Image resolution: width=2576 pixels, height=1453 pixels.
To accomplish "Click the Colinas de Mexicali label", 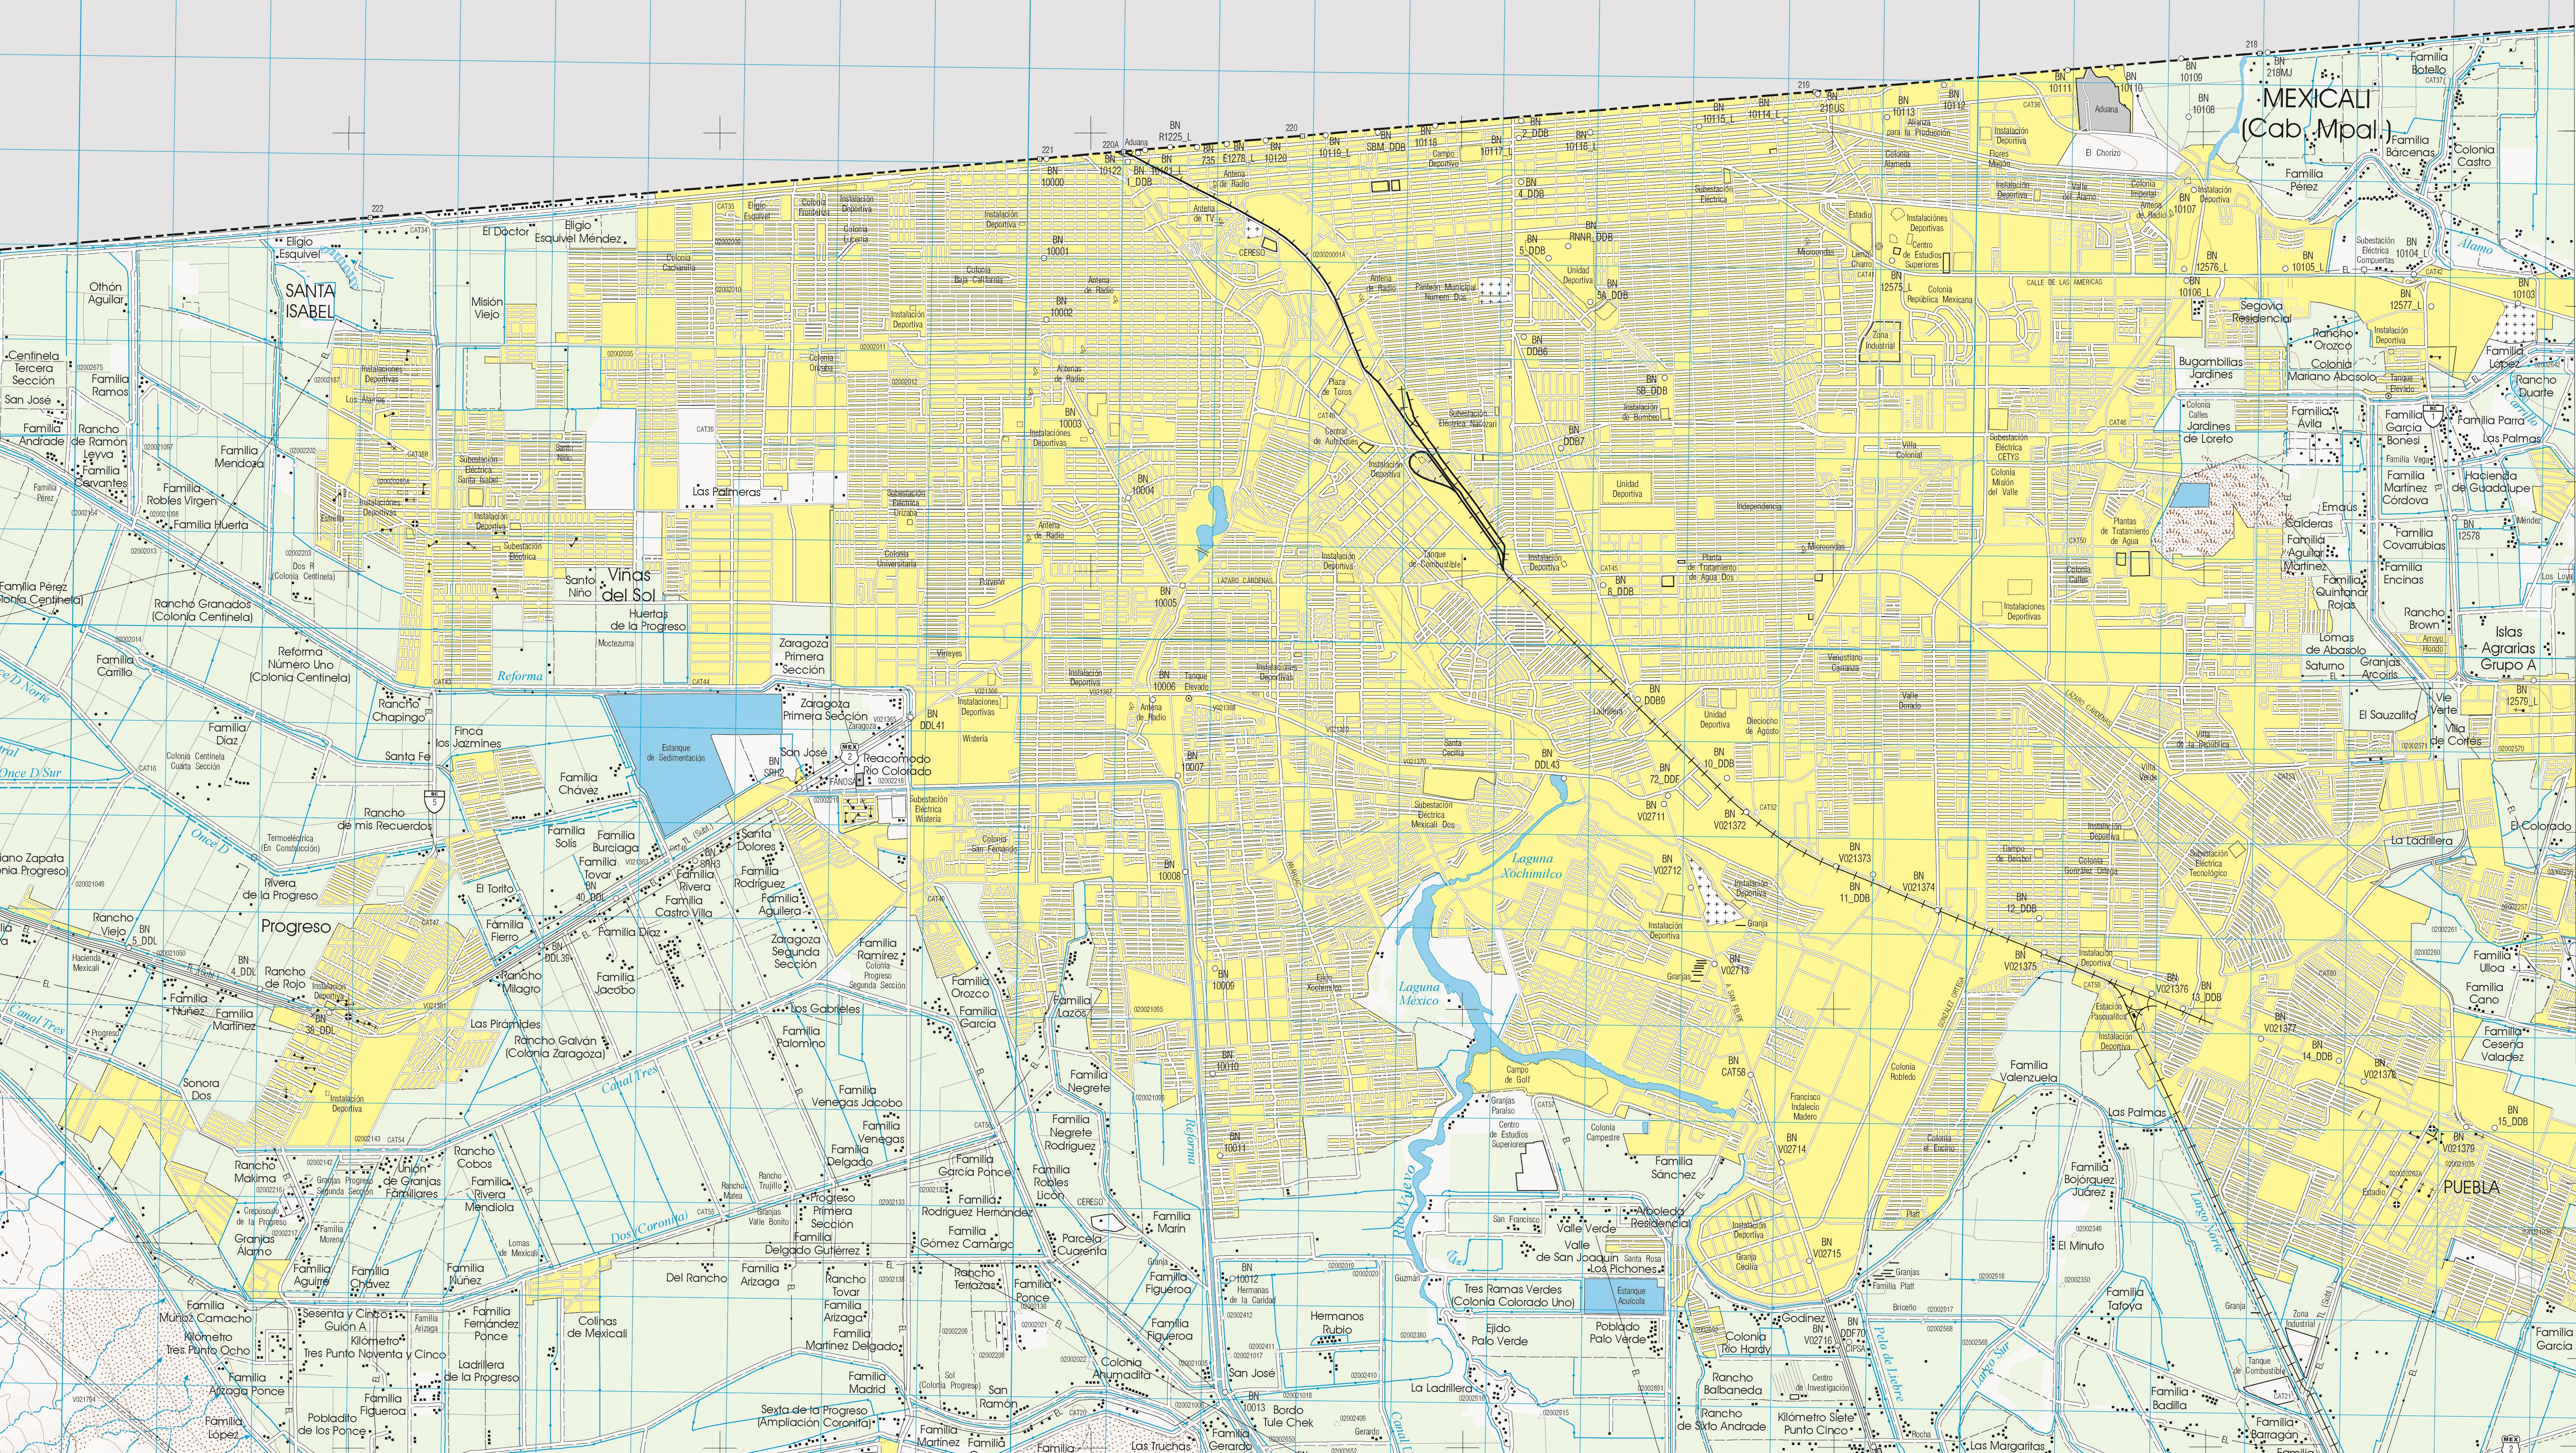I will point(598,1326).
